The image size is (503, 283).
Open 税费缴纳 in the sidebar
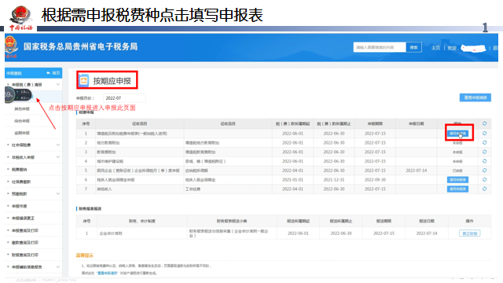click(x=19, y=170)
